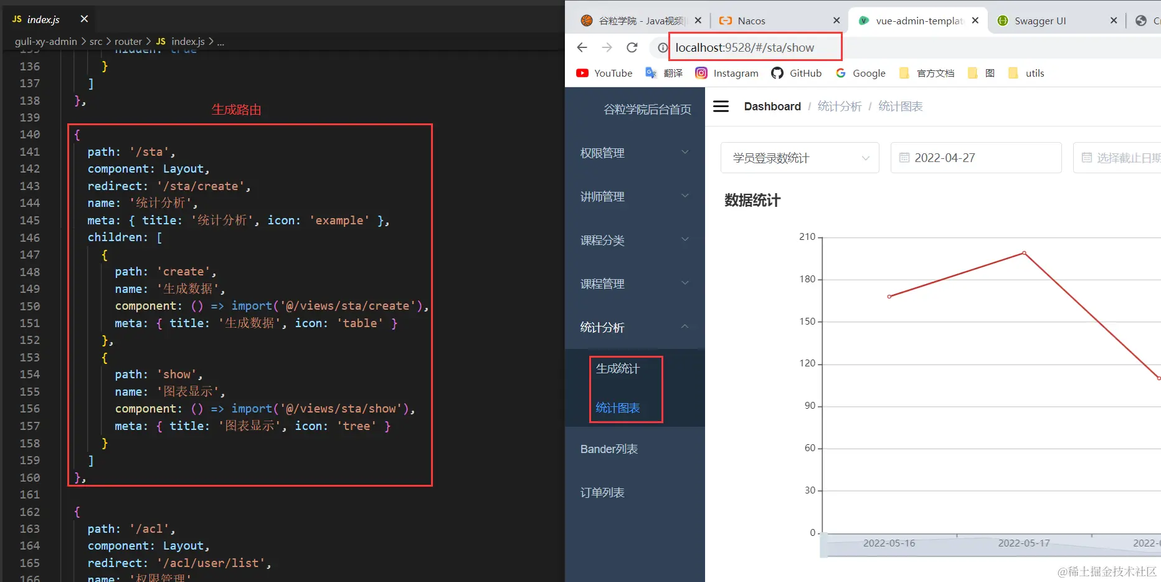Click the src breadcrumb segment
This screenshot has width=1161, height=582.
point(96,42)
